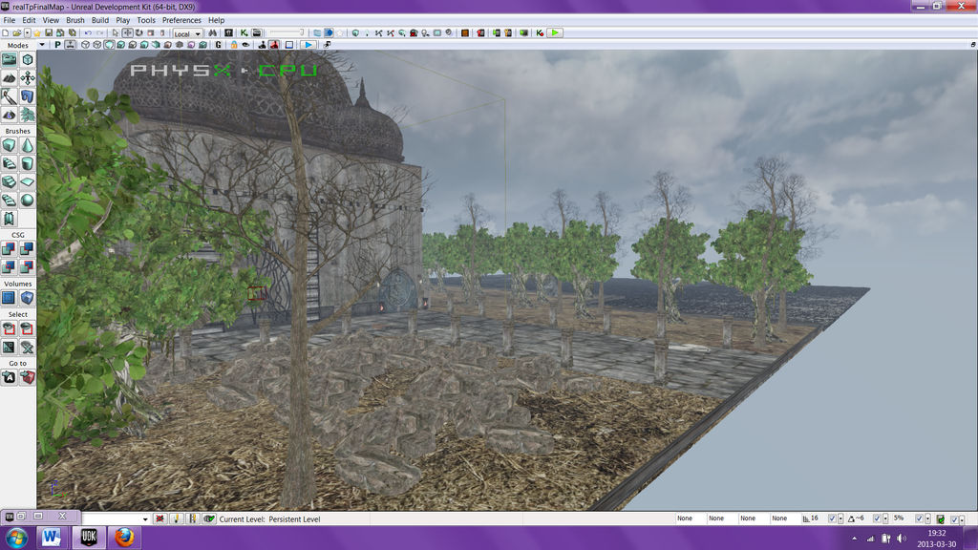
Task: Click the blue play-in-viewport button
Action: (x=308, y=45)
